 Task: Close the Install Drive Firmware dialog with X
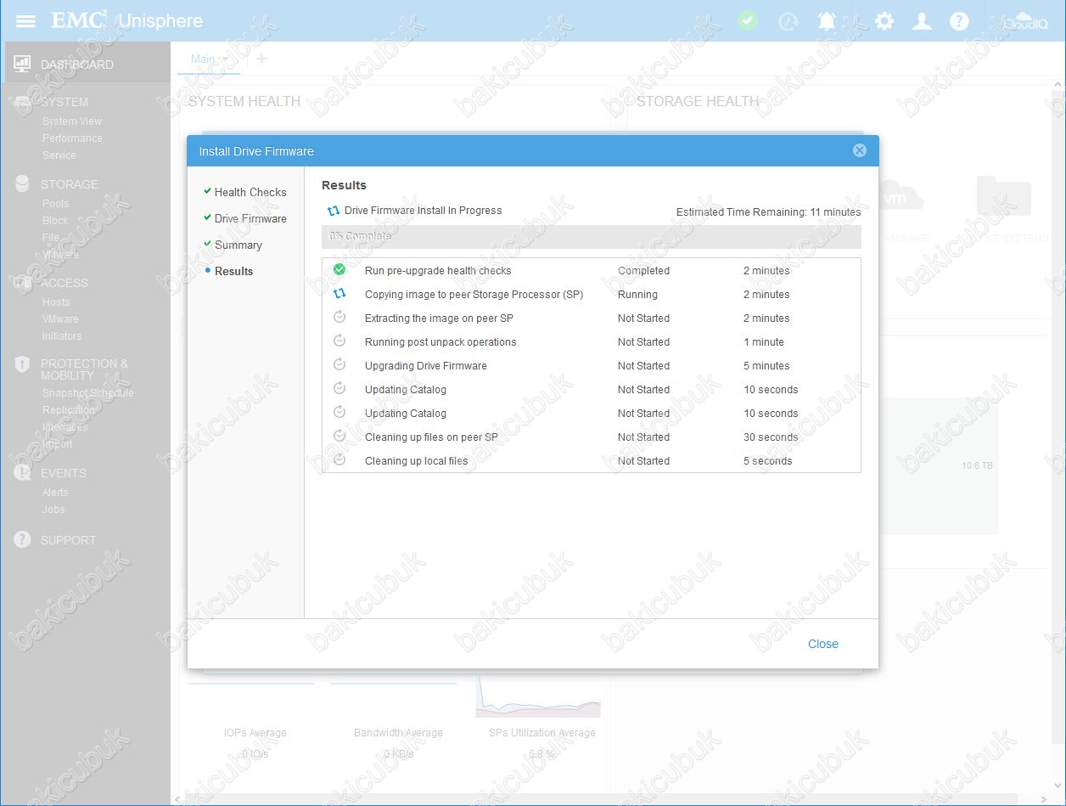click(x=859, y=151)
